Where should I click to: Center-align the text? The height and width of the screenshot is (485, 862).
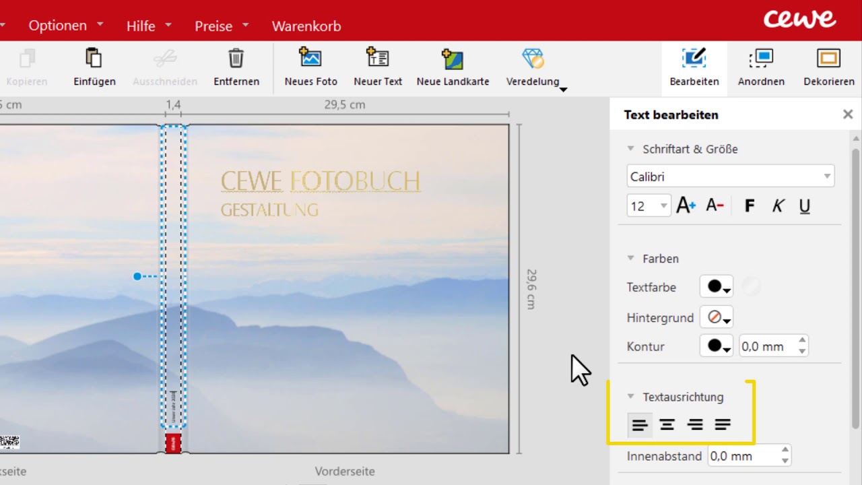click(667, 424)
